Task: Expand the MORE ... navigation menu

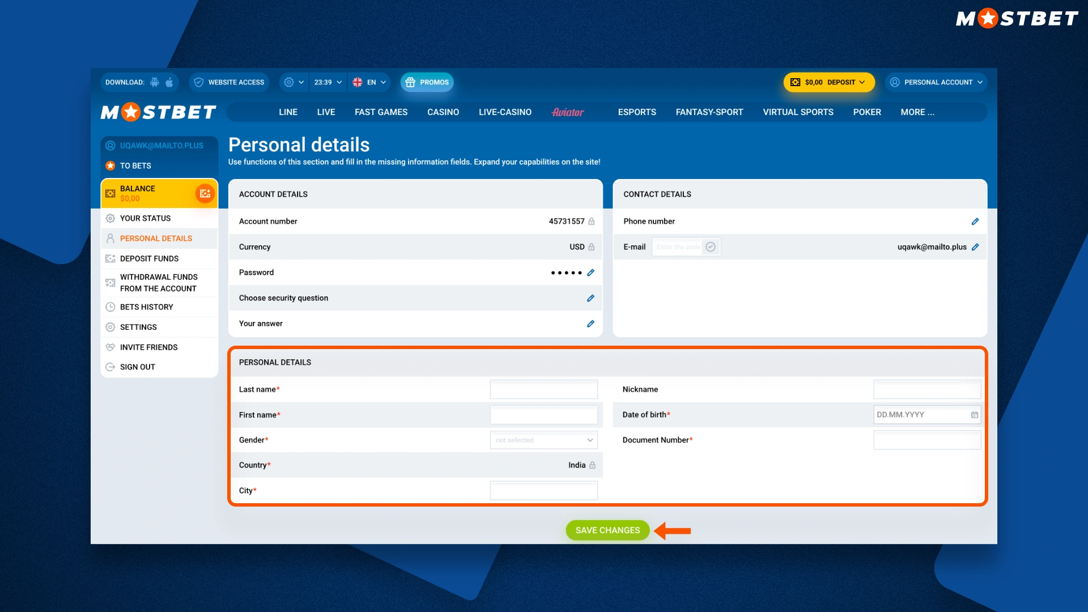Action: point(917,112)
